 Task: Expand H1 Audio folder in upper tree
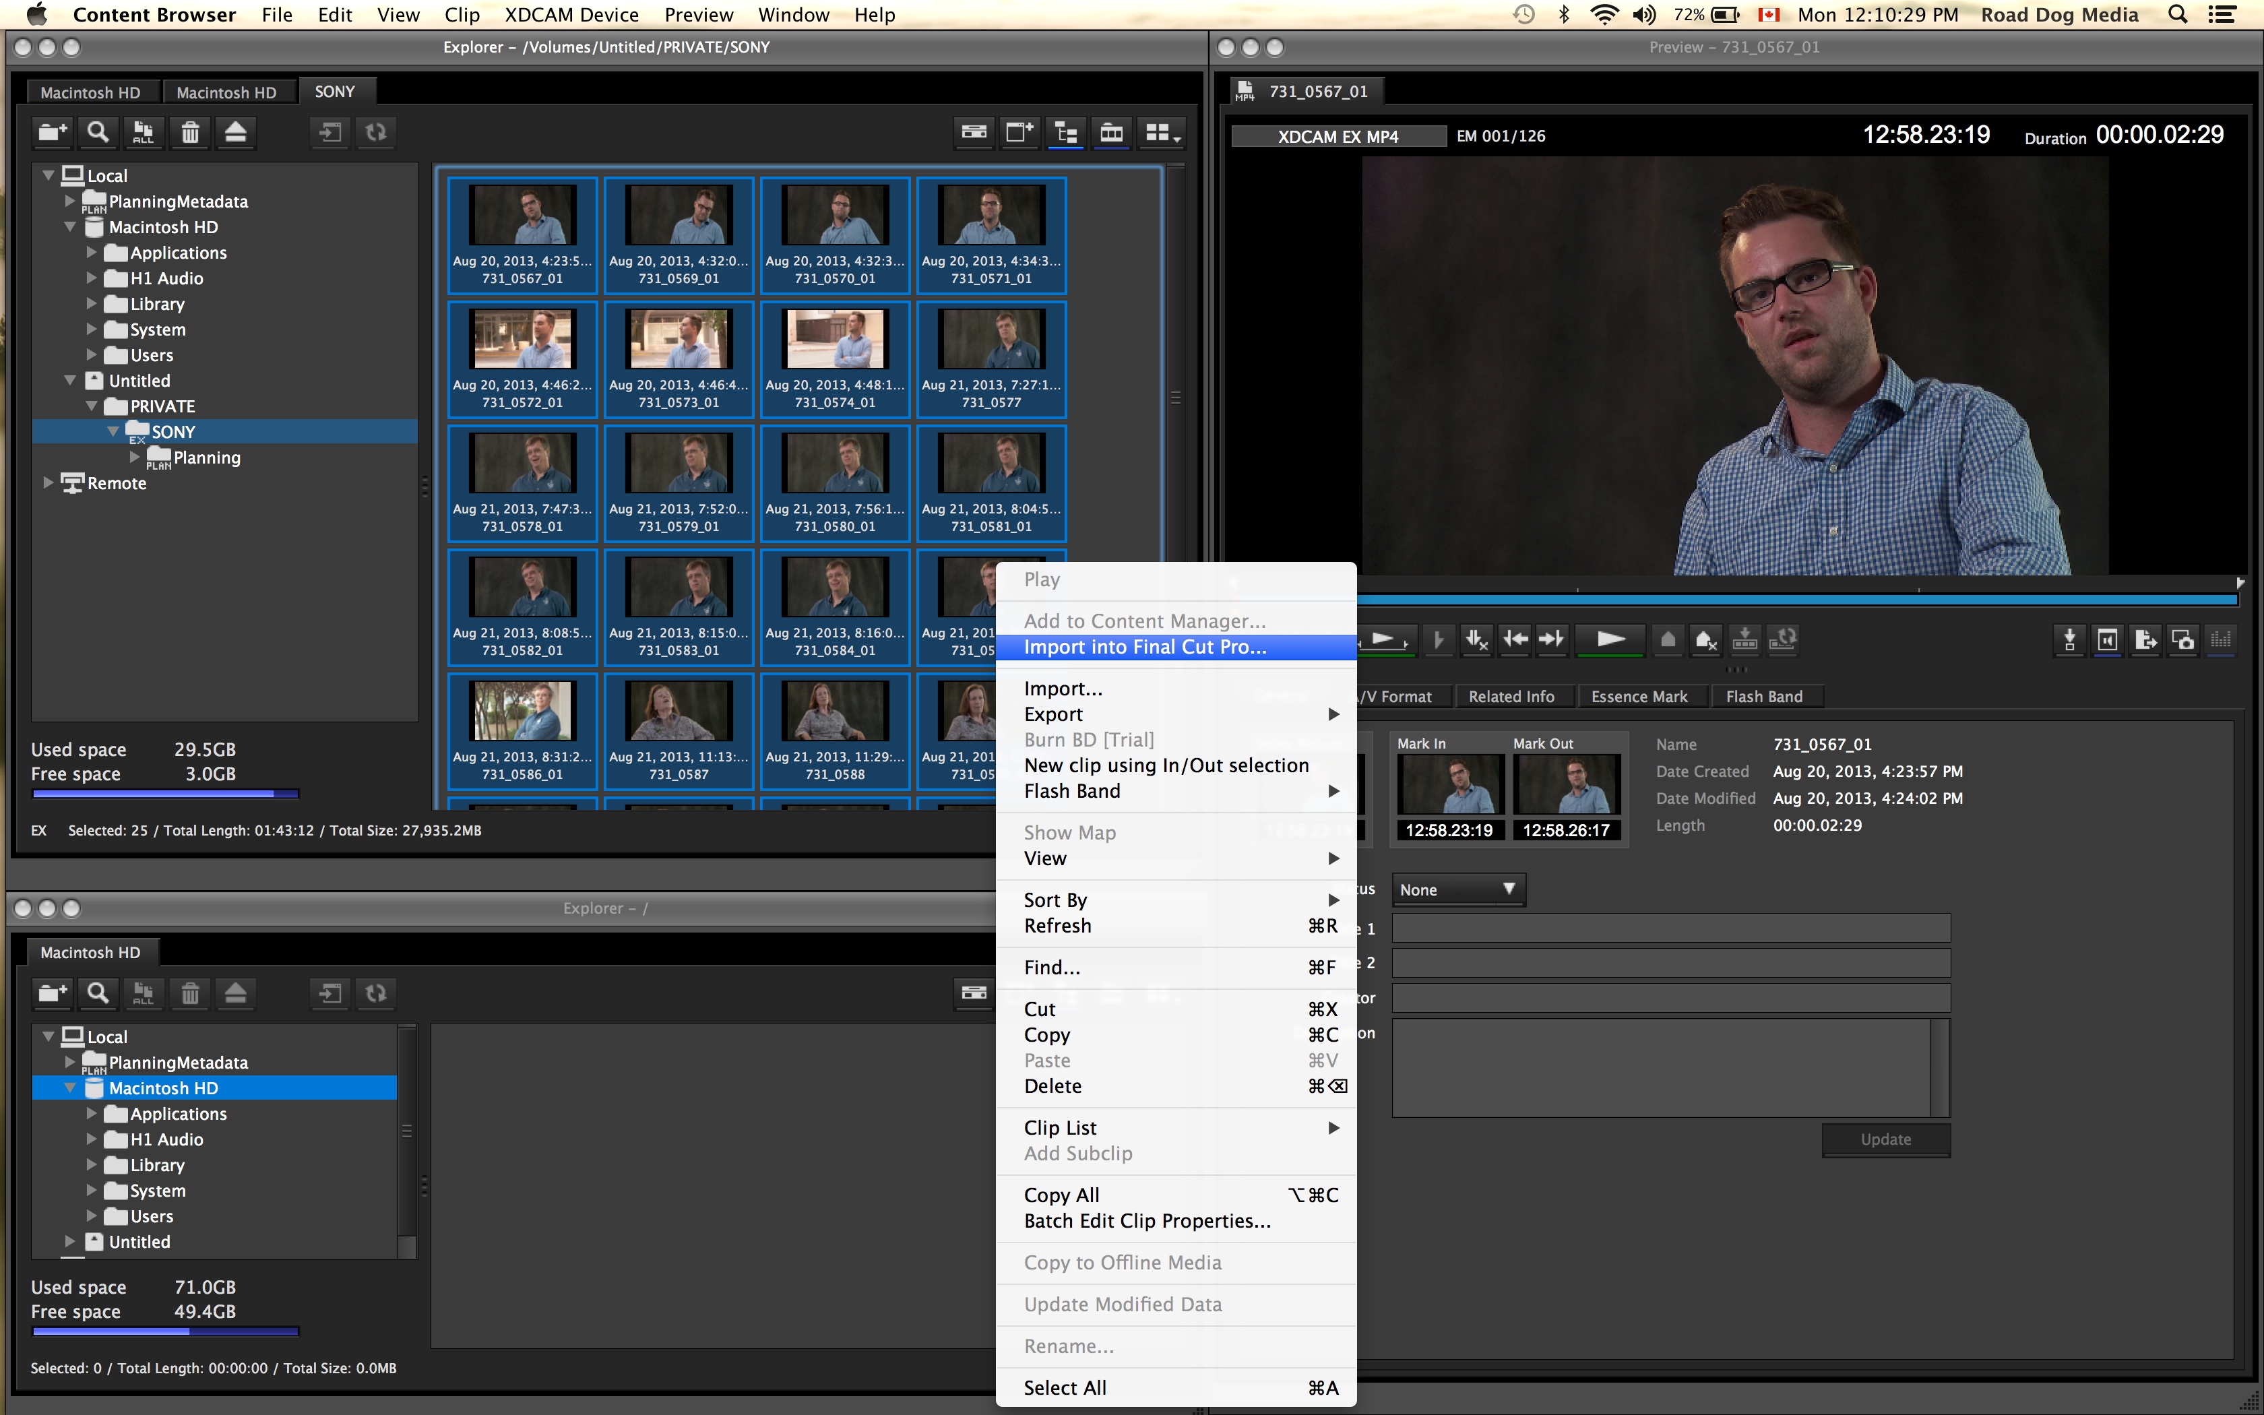pyautogui.click(x=92, y=278)
